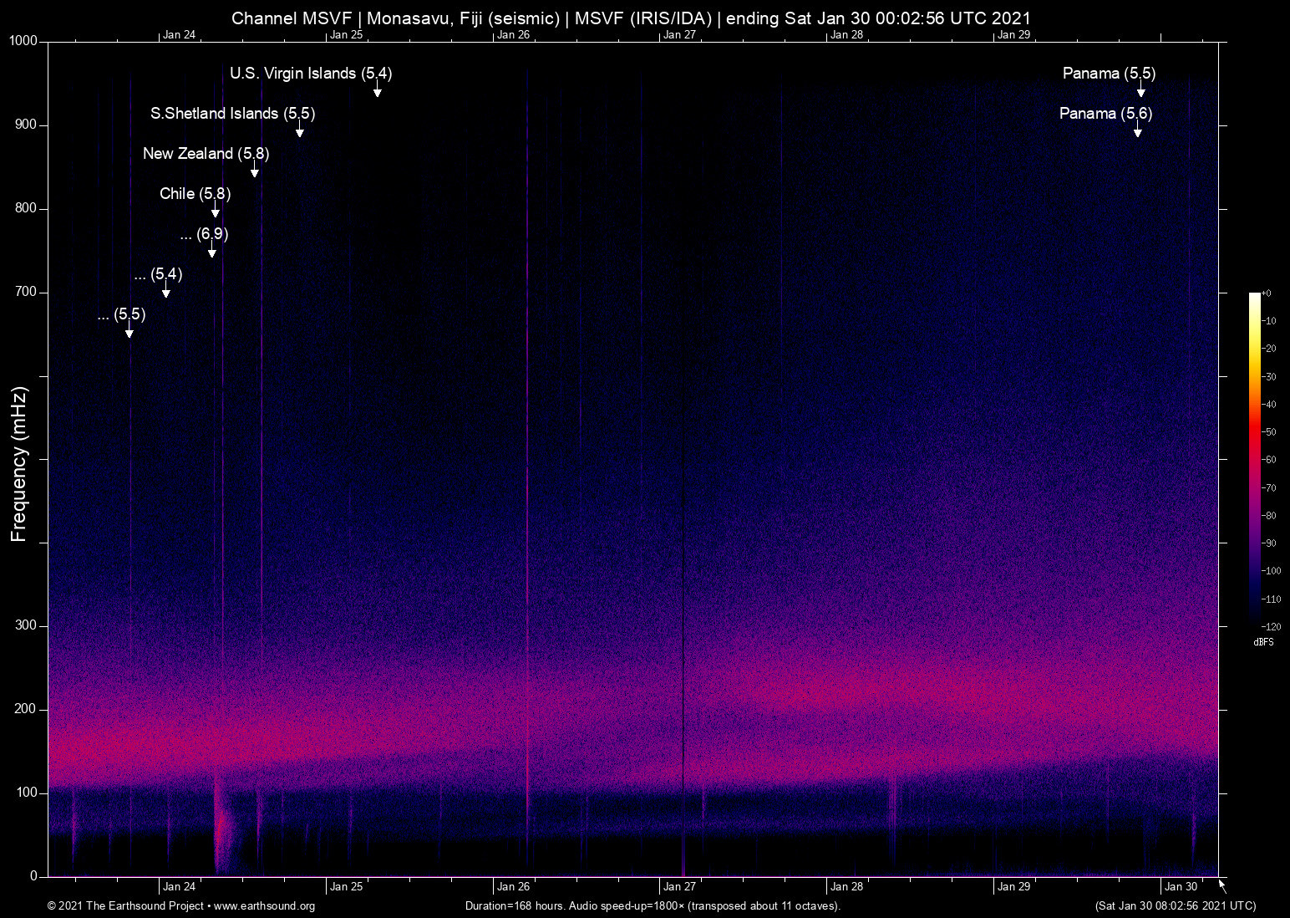Screen dimensions: 1290x918
Task: Click the unnamed (6.9) event label
Action: pyautogui.click(x=205, y=234)
